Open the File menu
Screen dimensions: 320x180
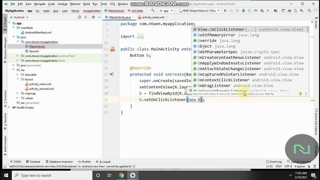point(12,4)
